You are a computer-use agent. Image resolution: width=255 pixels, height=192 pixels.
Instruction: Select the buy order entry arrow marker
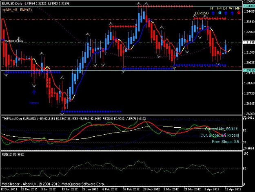[x=3, y=40]
